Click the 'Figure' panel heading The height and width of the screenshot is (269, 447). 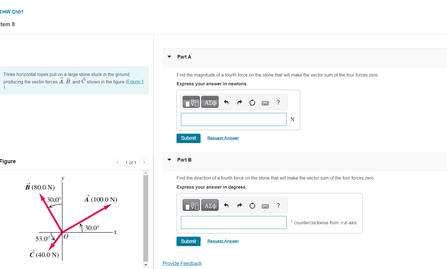pos(8,161)
